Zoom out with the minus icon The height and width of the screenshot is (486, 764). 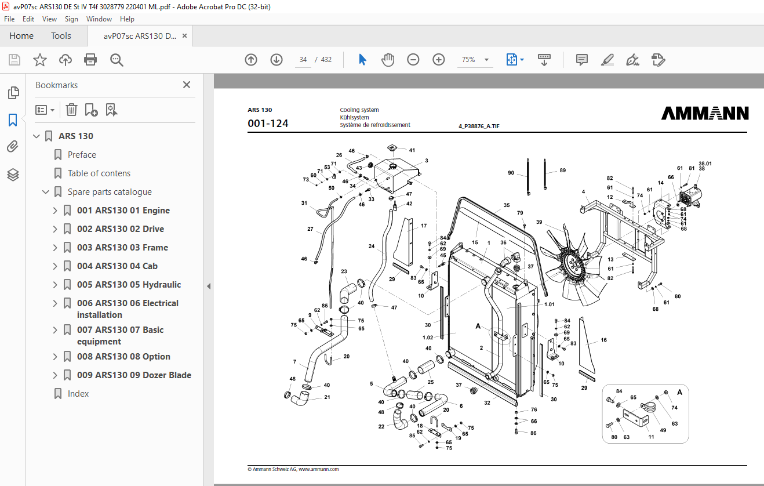(x=413, y=60)
